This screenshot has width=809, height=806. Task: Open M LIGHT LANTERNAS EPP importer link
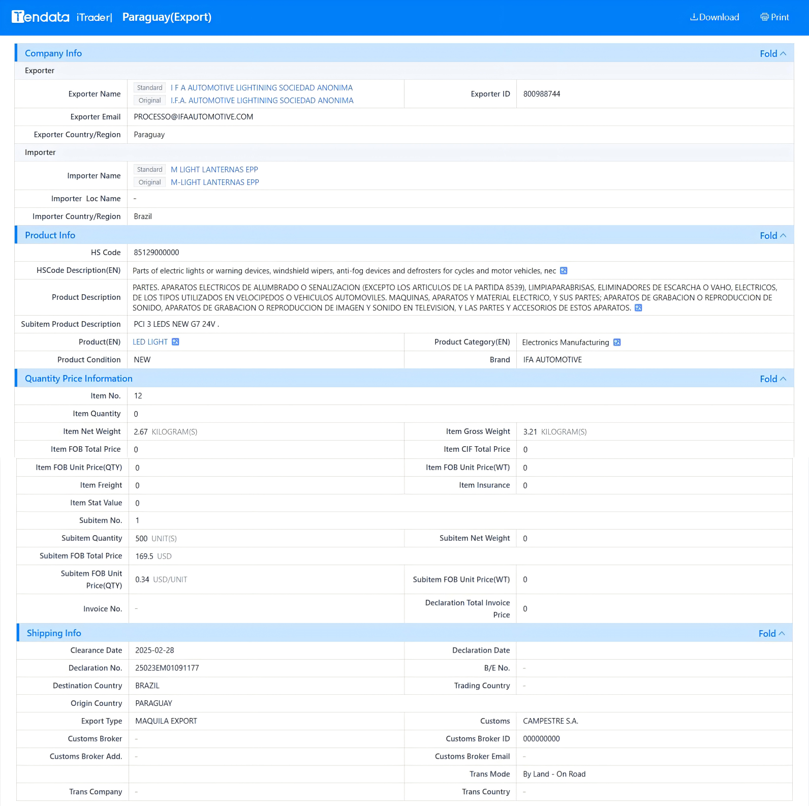pyautogui.click(x=214, y=170)
